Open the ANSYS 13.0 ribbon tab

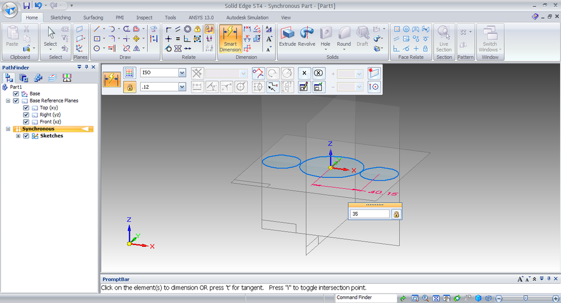click(x=201, y=18)
